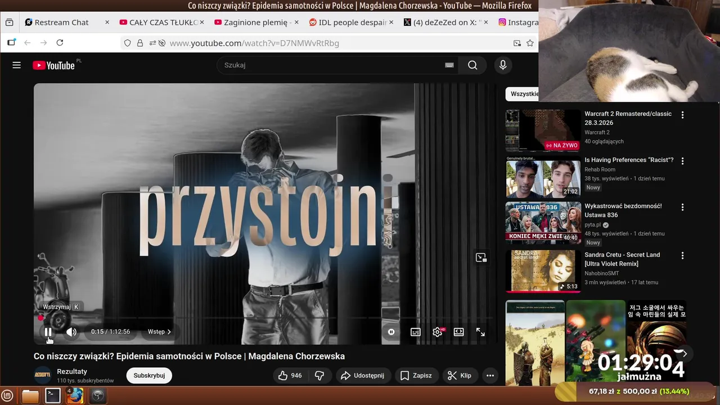Close the Restream Chat tab
Screen dimensions: 720x405
(107, 22)
